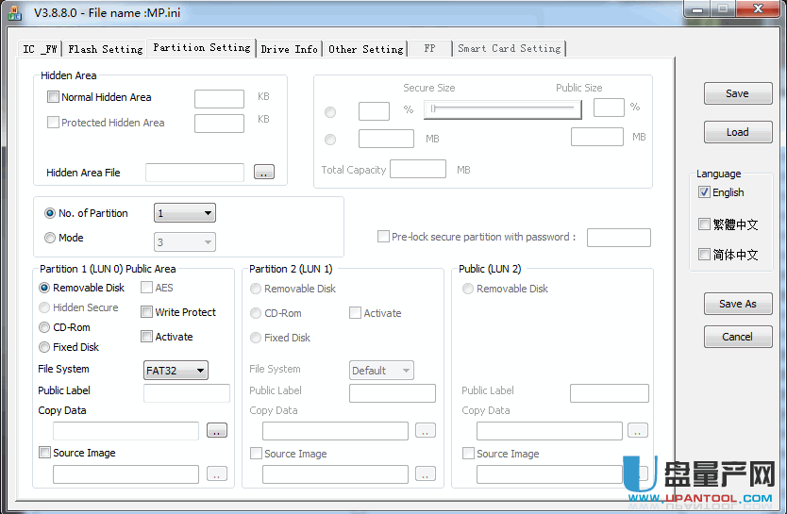Click Partition 1 Copy Data browse button
This screenshot has height=514, width=787.
217,431
